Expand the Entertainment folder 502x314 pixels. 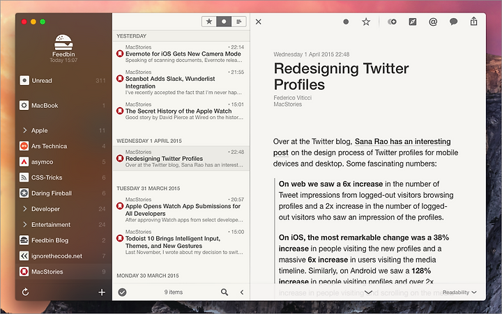[x=24, y=224]
